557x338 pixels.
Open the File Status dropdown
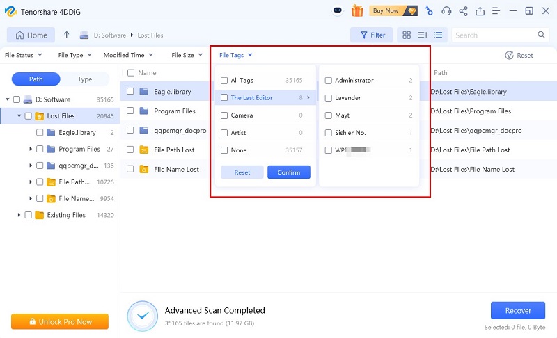(24, 55)
